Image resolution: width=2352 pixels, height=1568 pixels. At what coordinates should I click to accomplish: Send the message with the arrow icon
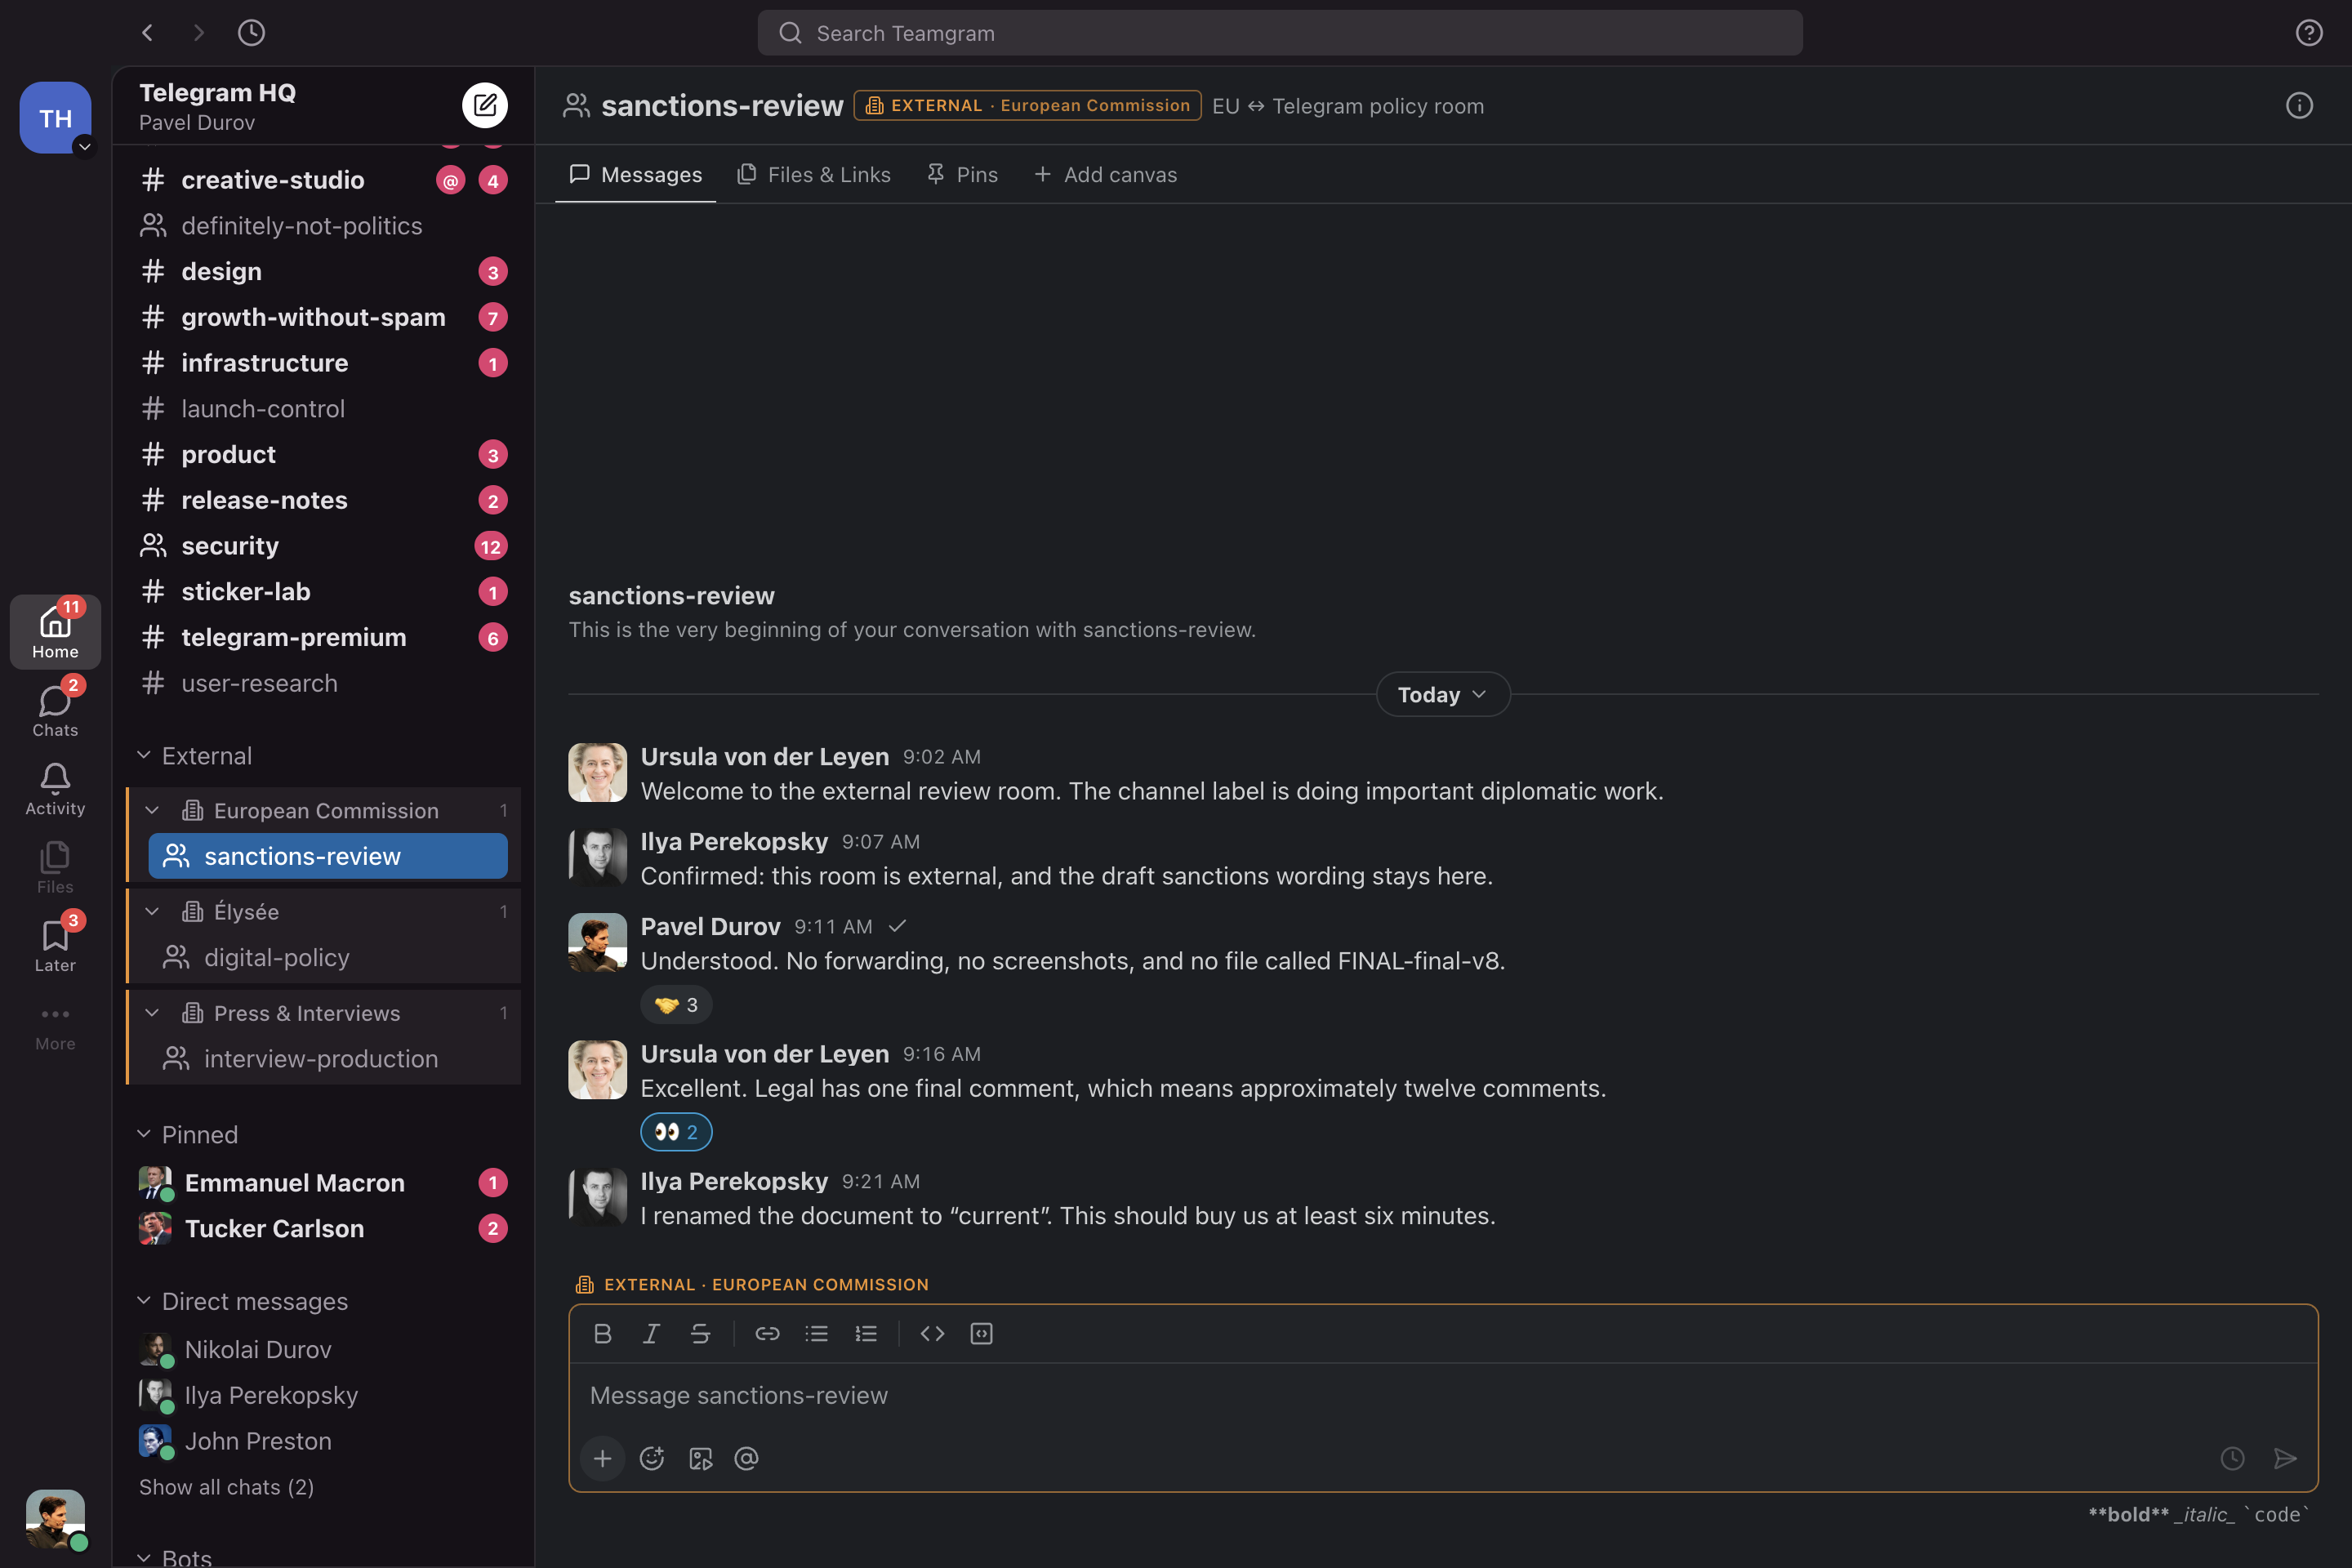coord(2285,1458)
